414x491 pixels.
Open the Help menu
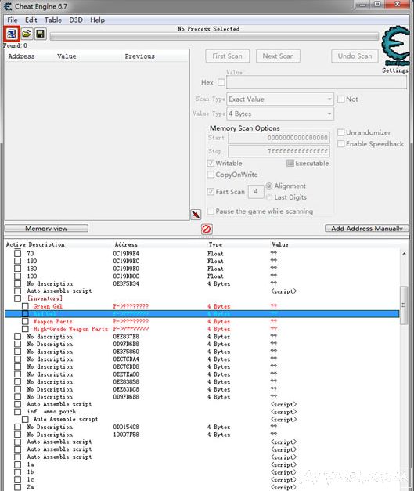[97, 20]
